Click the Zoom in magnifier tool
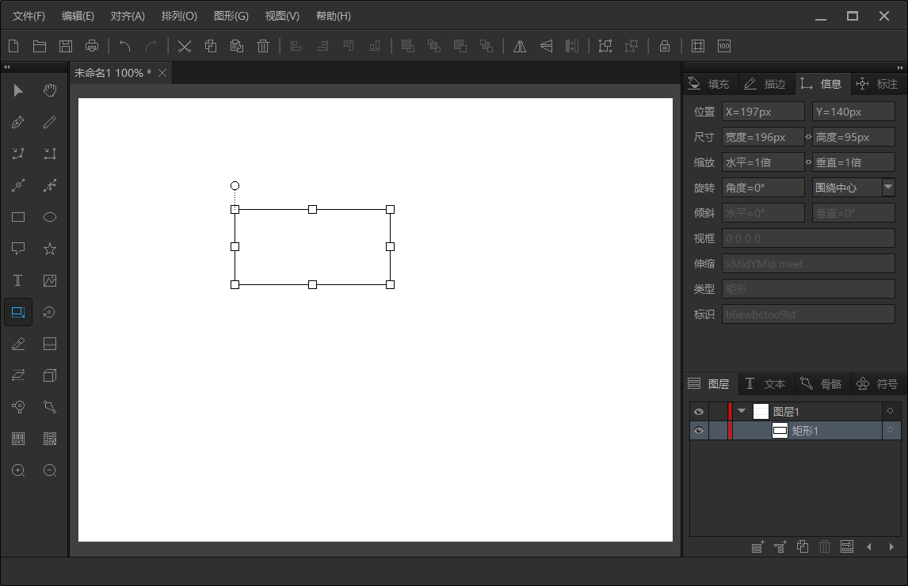908x586 pixels. pyautogui.click(x=18, y=470)
